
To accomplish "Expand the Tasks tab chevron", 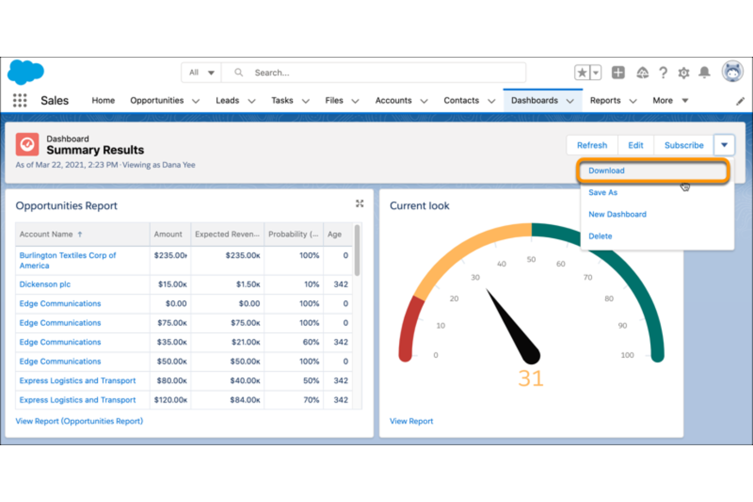I will (305, 101).
